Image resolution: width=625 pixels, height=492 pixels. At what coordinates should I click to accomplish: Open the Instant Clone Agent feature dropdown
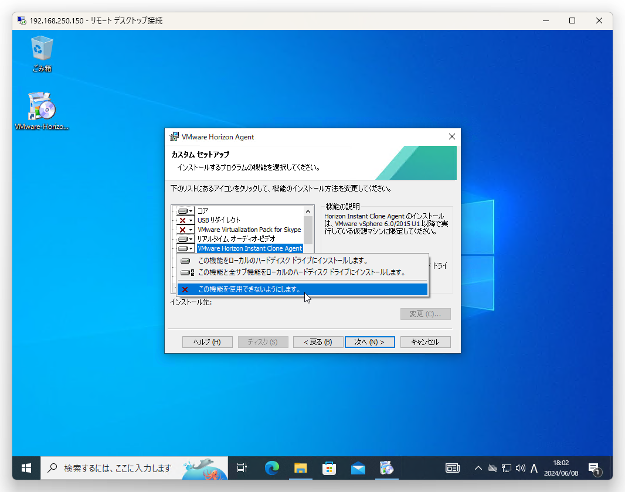185,248
